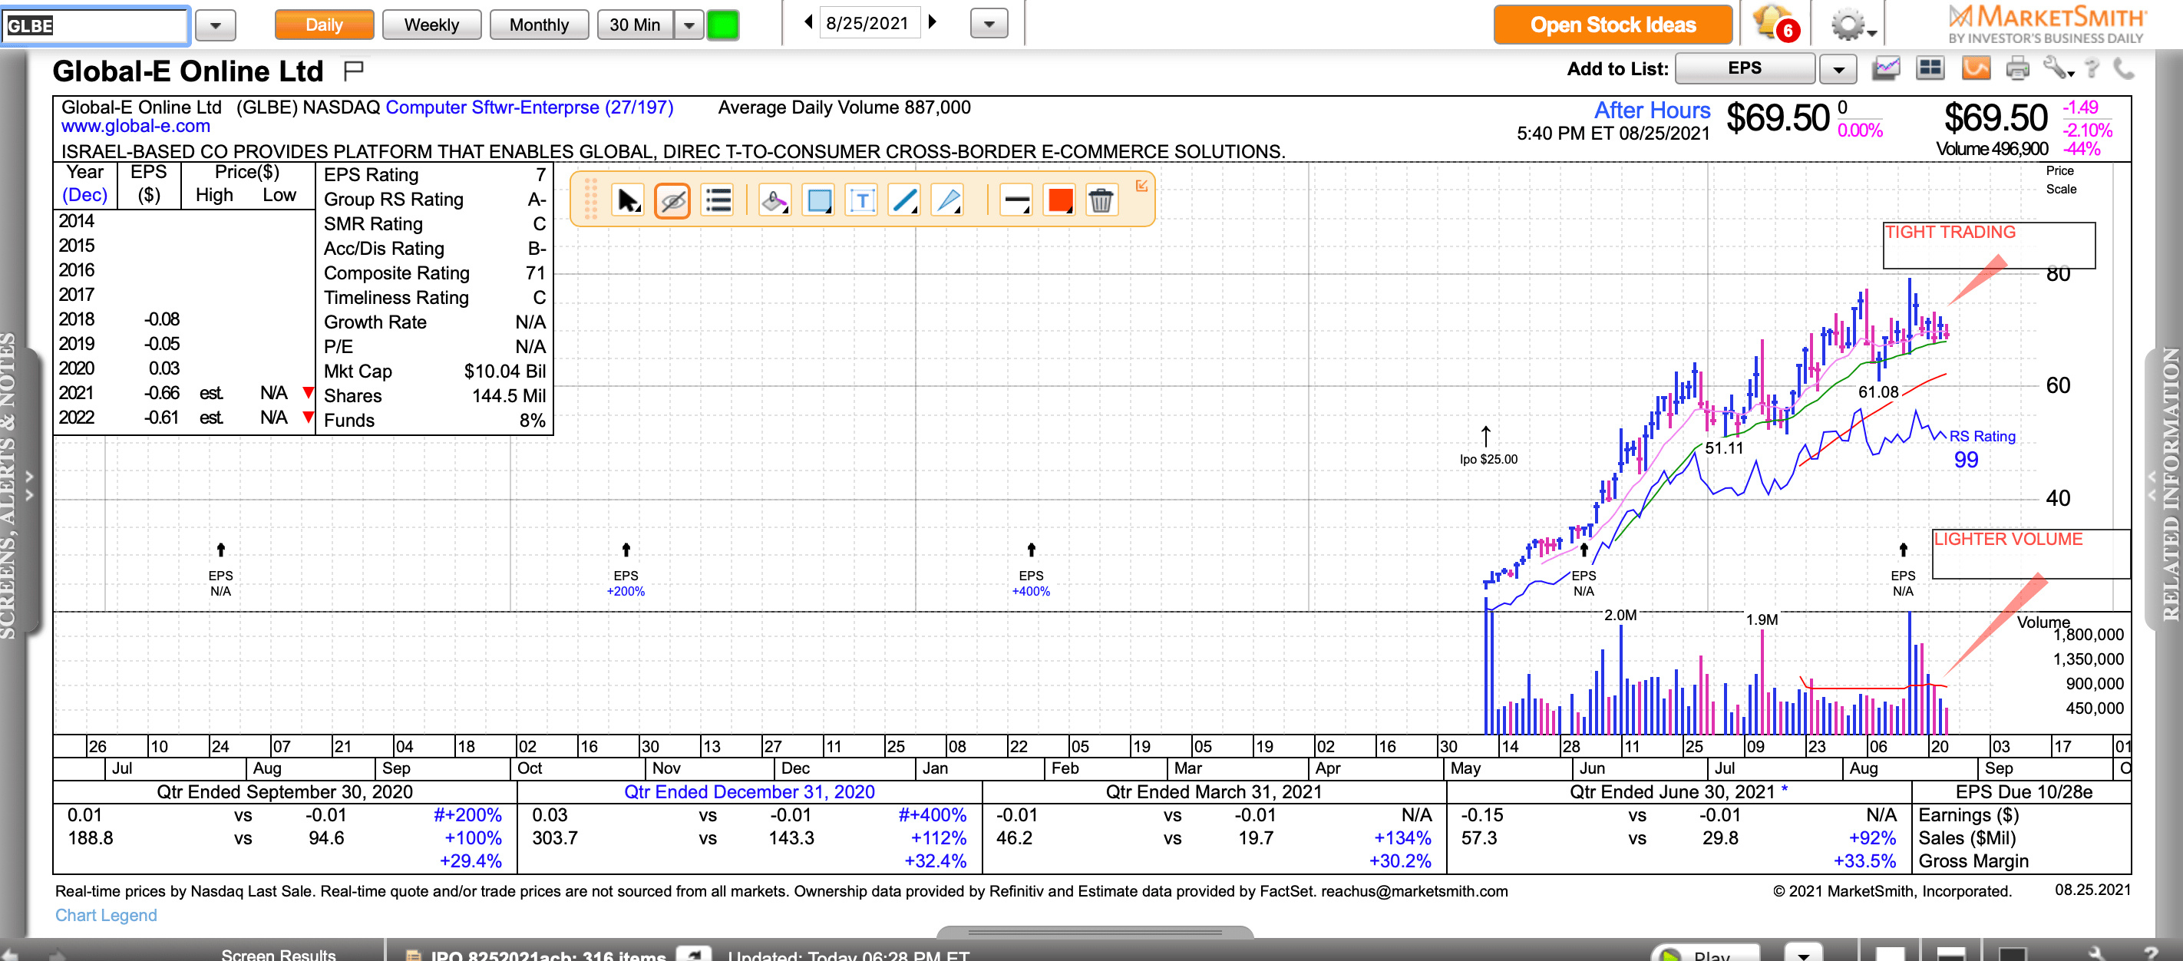Click the GLBE symbol input field
Viewport: 2183px width, 961px height.
[x=95, y=25]
